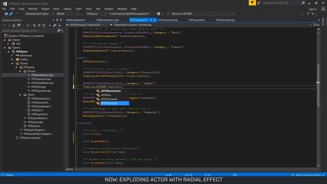
Task: Toggle Preview Selected Items in Solution Explorer
Action: tap(59, 26)
